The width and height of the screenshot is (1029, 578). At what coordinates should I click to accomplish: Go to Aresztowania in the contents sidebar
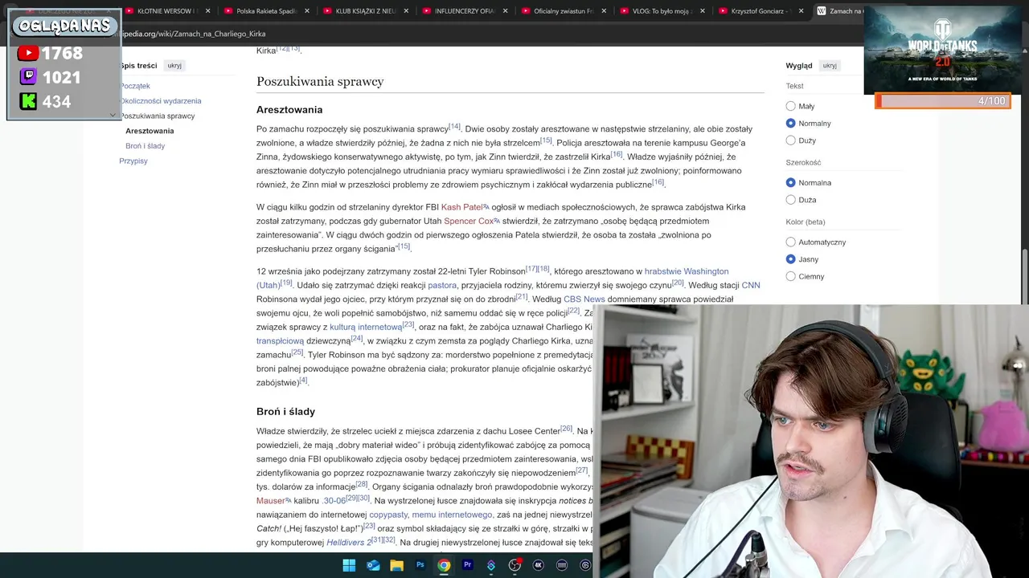pyautogui.click(x=150, y=131)
